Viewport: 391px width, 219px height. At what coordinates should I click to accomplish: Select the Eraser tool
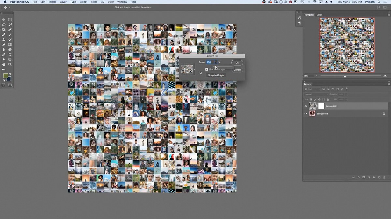(x=4, y=45)
